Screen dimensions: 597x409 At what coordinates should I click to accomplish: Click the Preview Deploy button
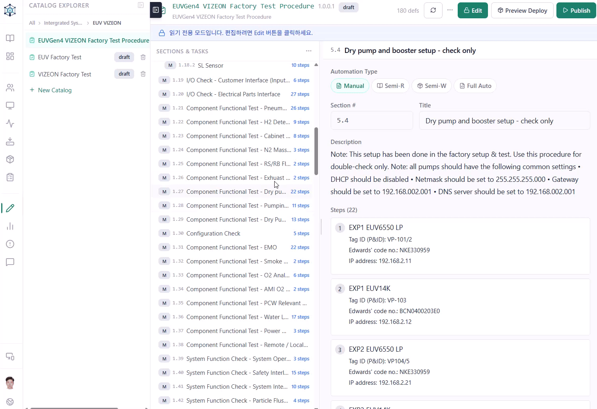522,10
